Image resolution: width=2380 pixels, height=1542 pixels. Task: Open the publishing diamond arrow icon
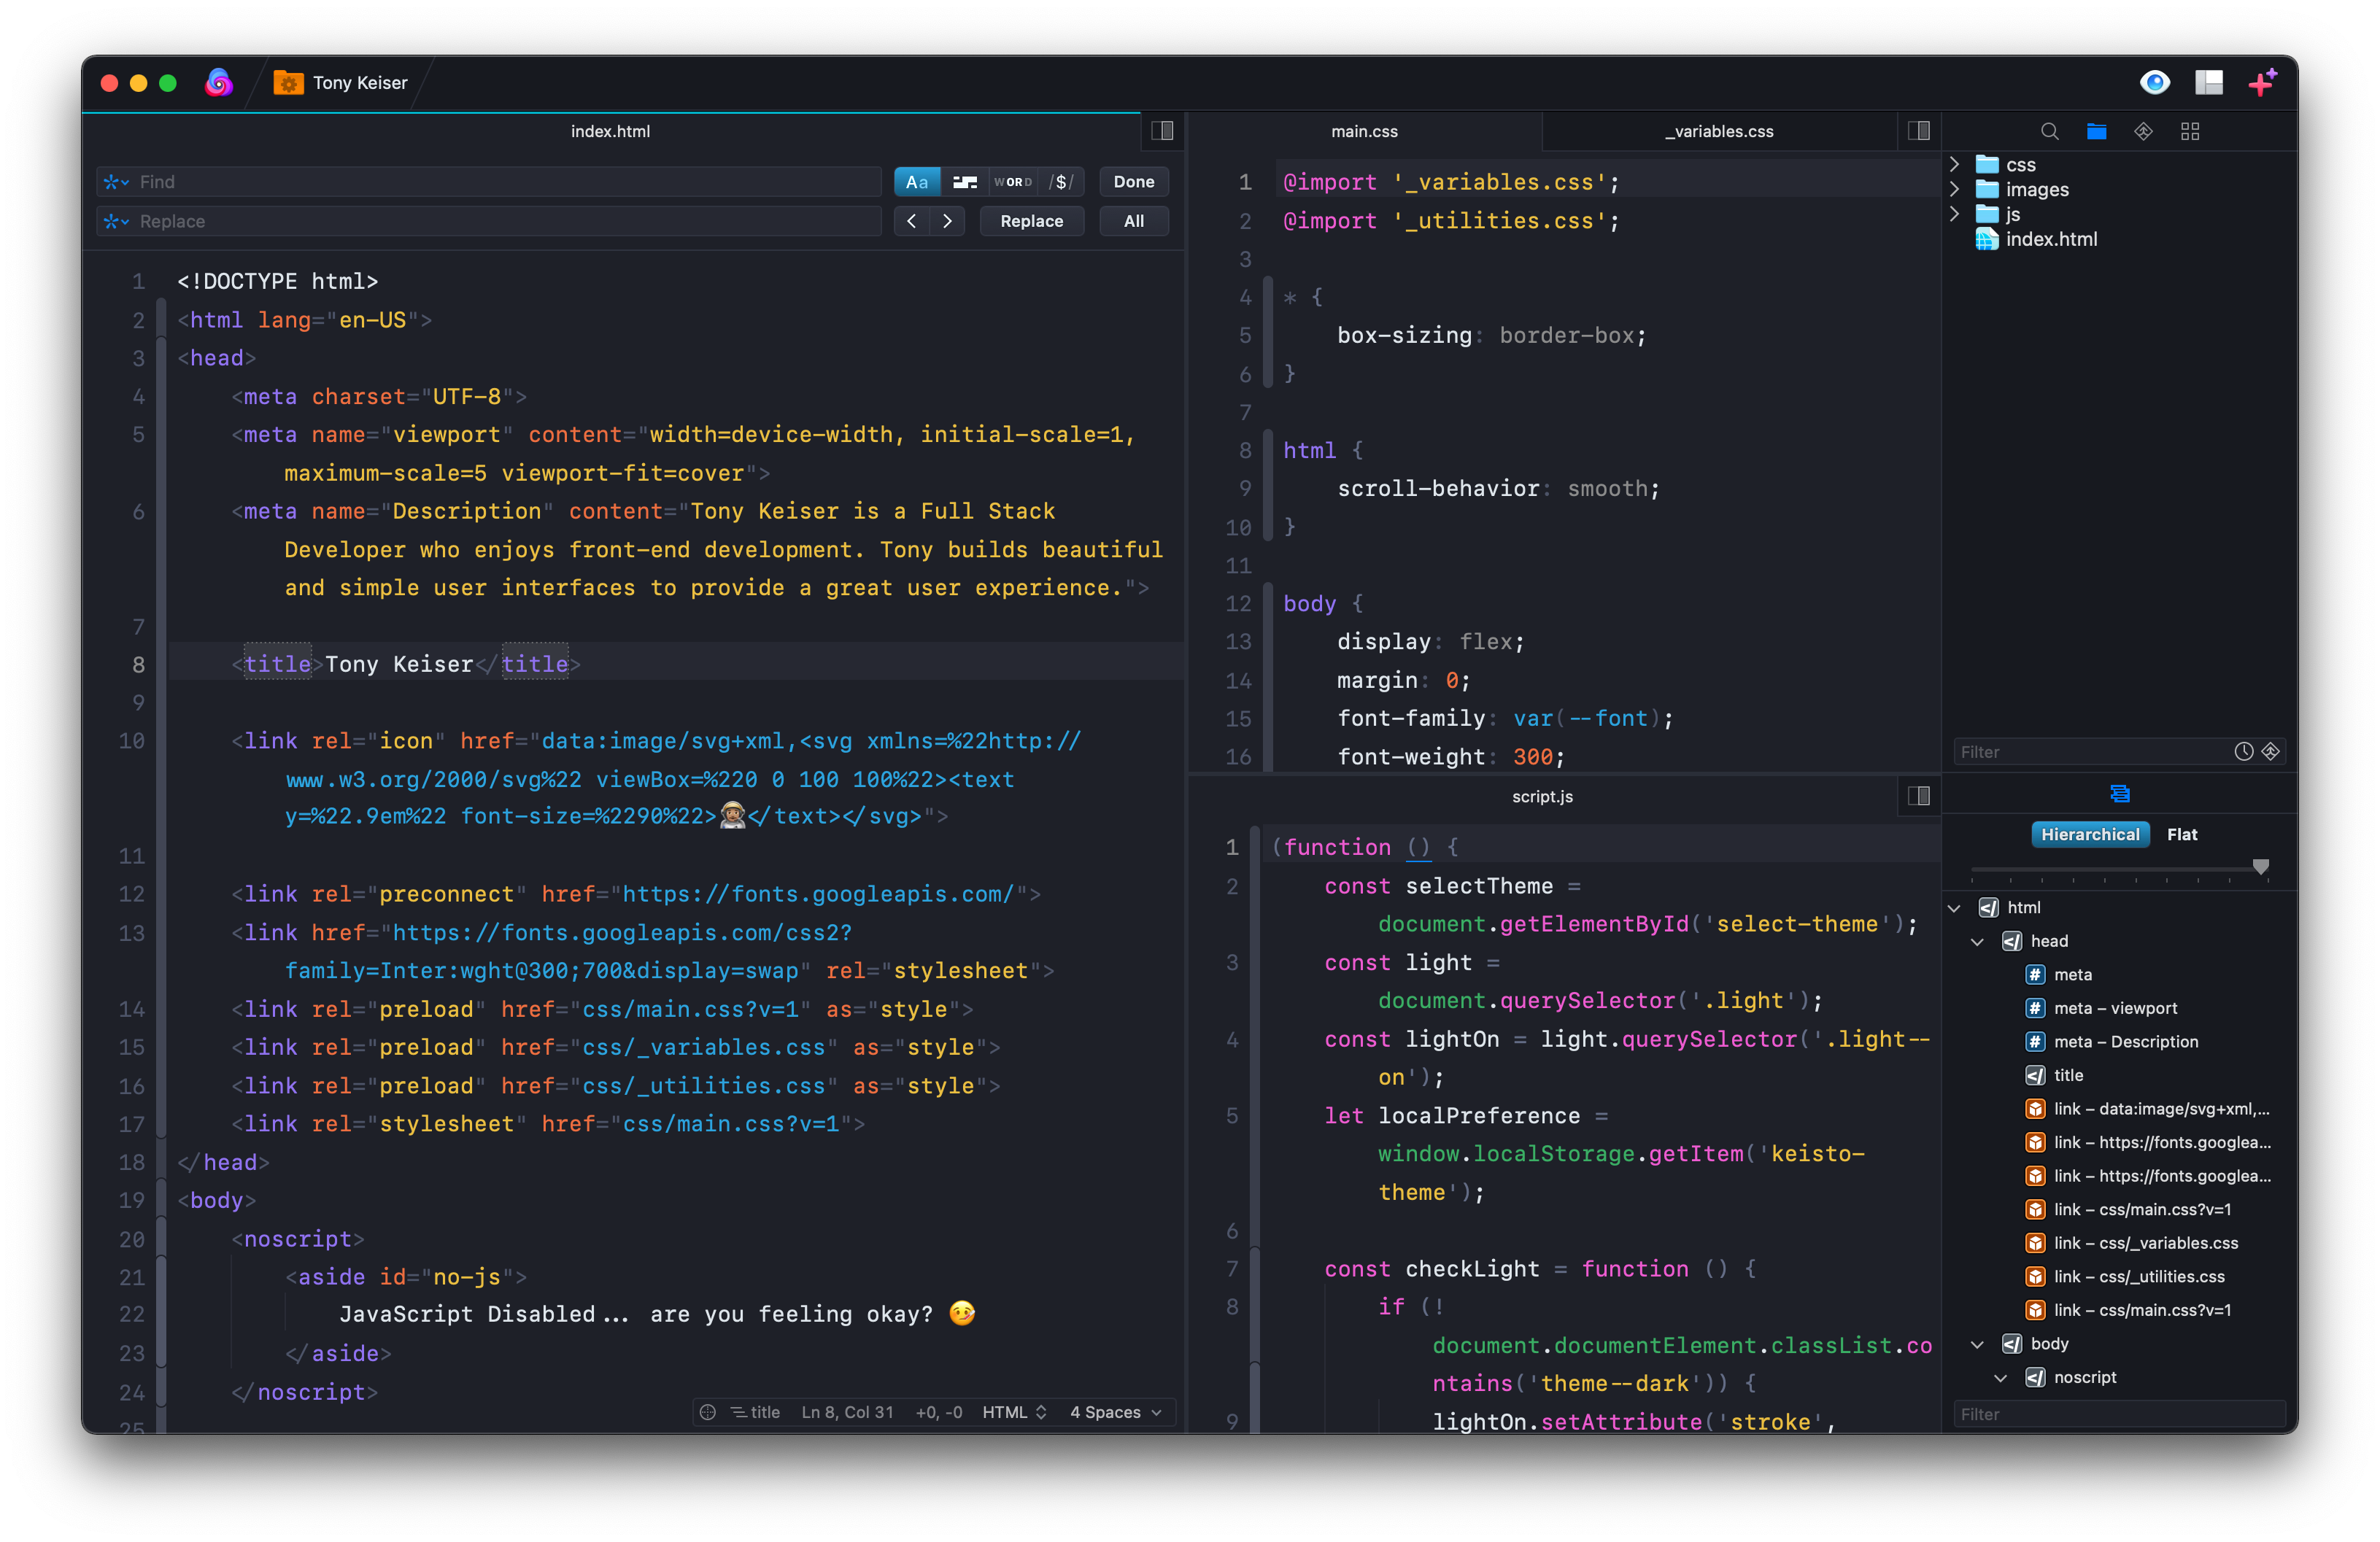coord(2143,131)
